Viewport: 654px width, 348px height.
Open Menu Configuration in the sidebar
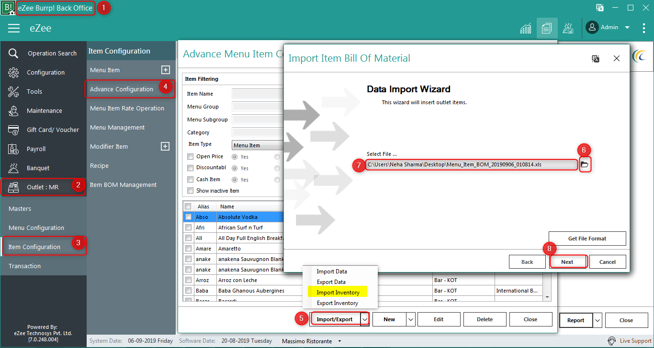36,228
